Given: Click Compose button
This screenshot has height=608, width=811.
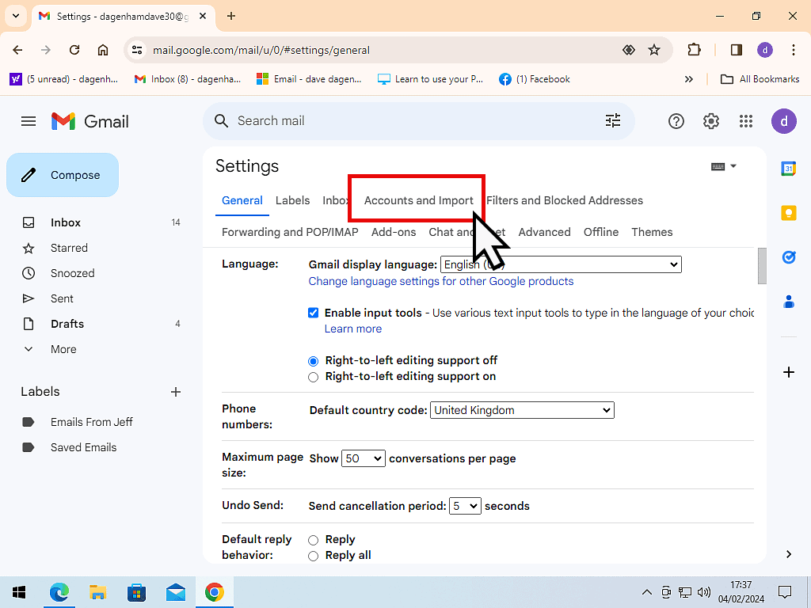Looking at the screenshot, I should pyautogui.click(x=63, y=175).
